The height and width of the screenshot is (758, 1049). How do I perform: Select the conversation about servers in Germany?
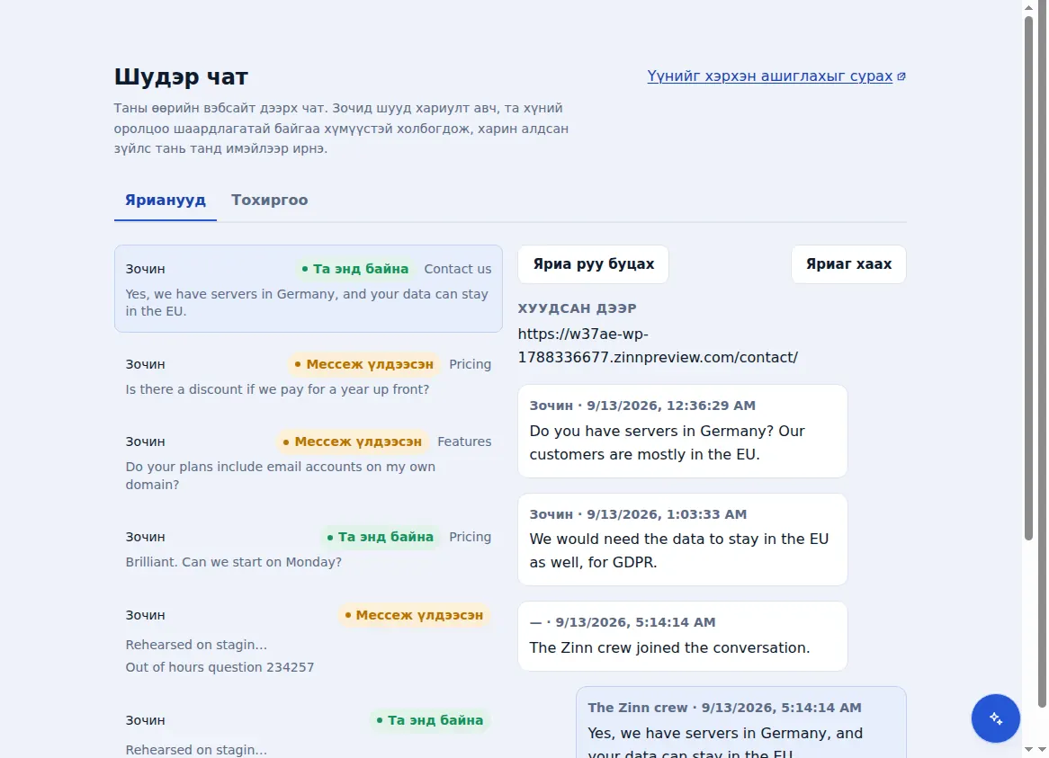pos(309,289)
